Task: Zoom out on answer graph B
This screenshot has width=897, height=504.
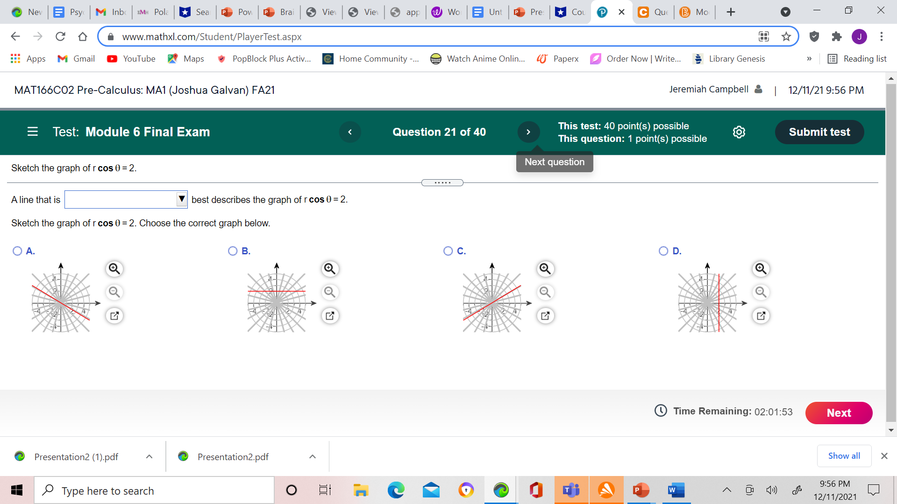Action: click(x=330, y=292)
